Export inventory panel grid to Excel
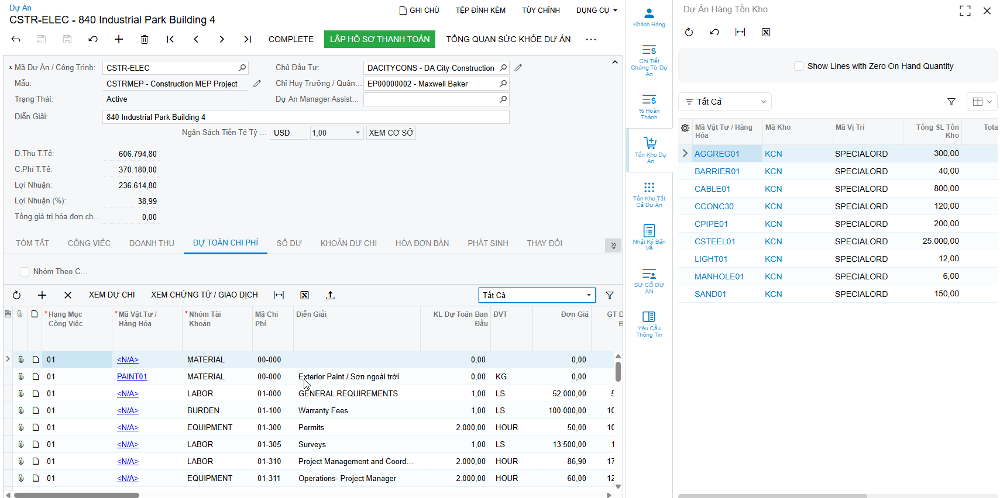The width and height of the screenshot is (1000, 498). [766, 32]
